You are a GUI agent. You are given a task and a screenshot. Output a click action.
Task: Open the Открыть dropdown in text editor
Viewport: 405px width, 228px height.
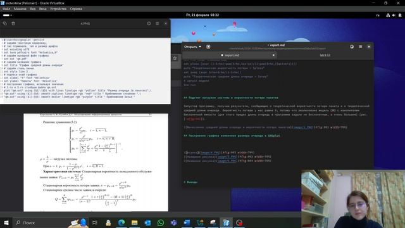coord(192,47)
